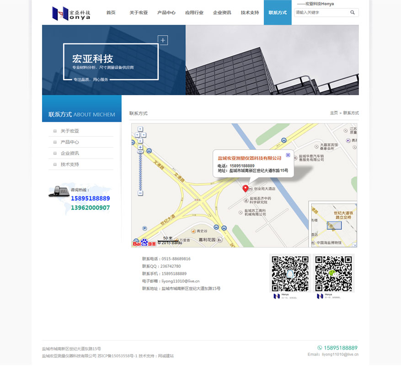Click the footer green phone icon
Image resolution: width=401 pixels, height=366 pixels.
click(x=320, y=348)
